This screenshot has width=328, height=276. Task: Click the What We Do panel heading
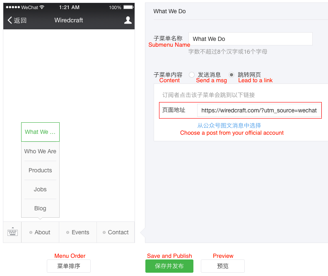pos(169,11)
